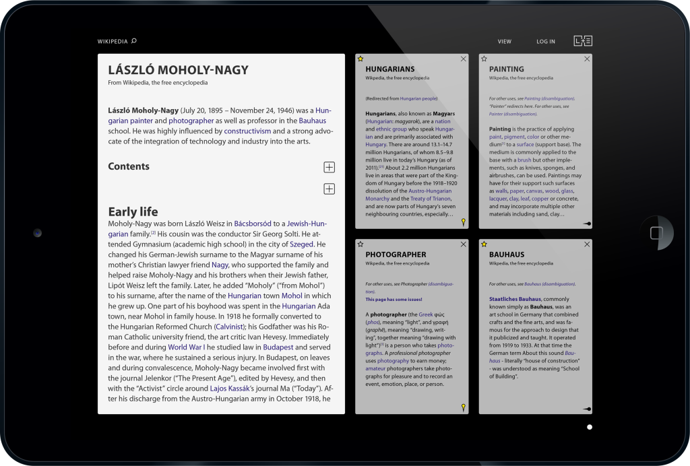Open the Hungarian people redirect link
Image resolution: width=690 pixels, height=466 pixels.
[x=418, y=98]
